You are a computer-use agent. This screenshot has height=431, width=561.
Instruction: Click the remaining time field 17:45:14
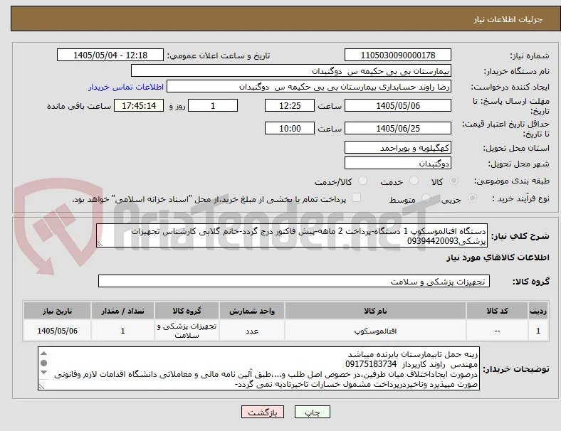(x=139, y=106)
